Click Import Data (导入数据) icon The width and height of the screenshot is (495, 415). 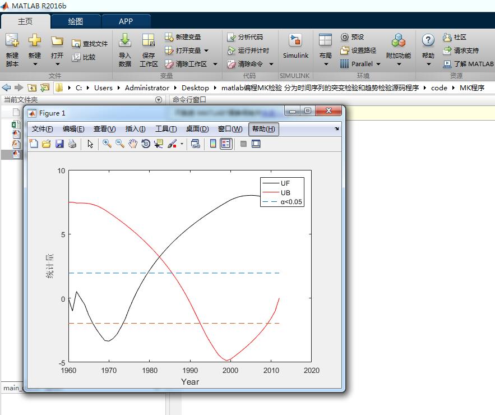[x=125, y=40]
